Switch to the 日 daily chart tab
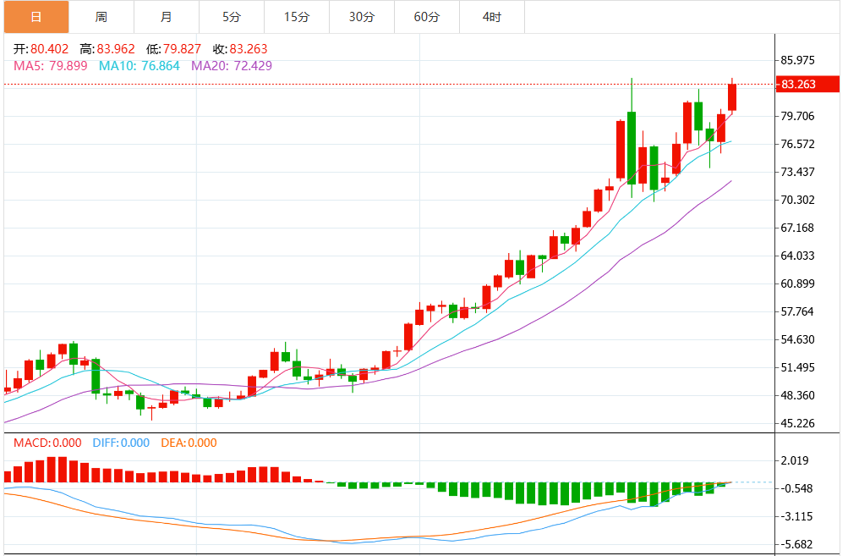848x556 pixels. click(x=35, y=17)
